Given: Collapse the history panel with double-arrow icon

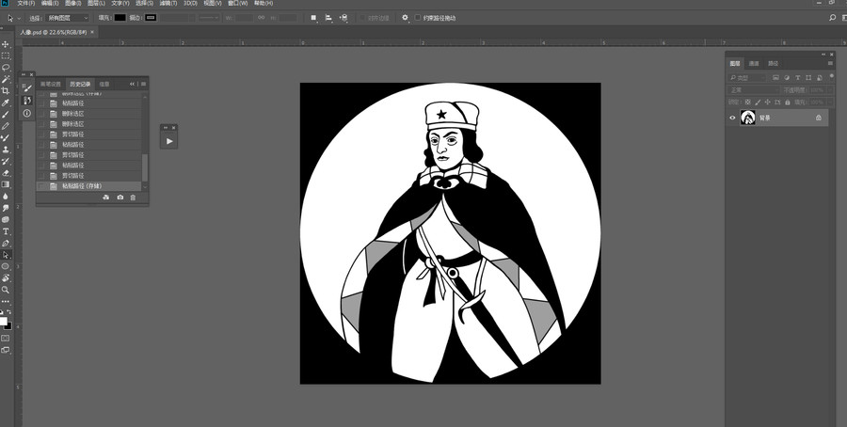Looking at the screenshot, I should click(132, 85).
